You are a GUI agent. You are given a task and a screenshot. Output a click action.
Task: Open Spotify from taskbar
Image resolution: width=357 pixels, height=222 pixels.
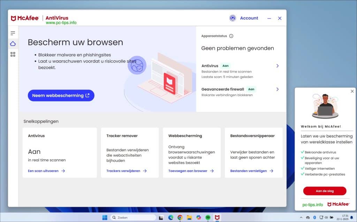[208, 217]
